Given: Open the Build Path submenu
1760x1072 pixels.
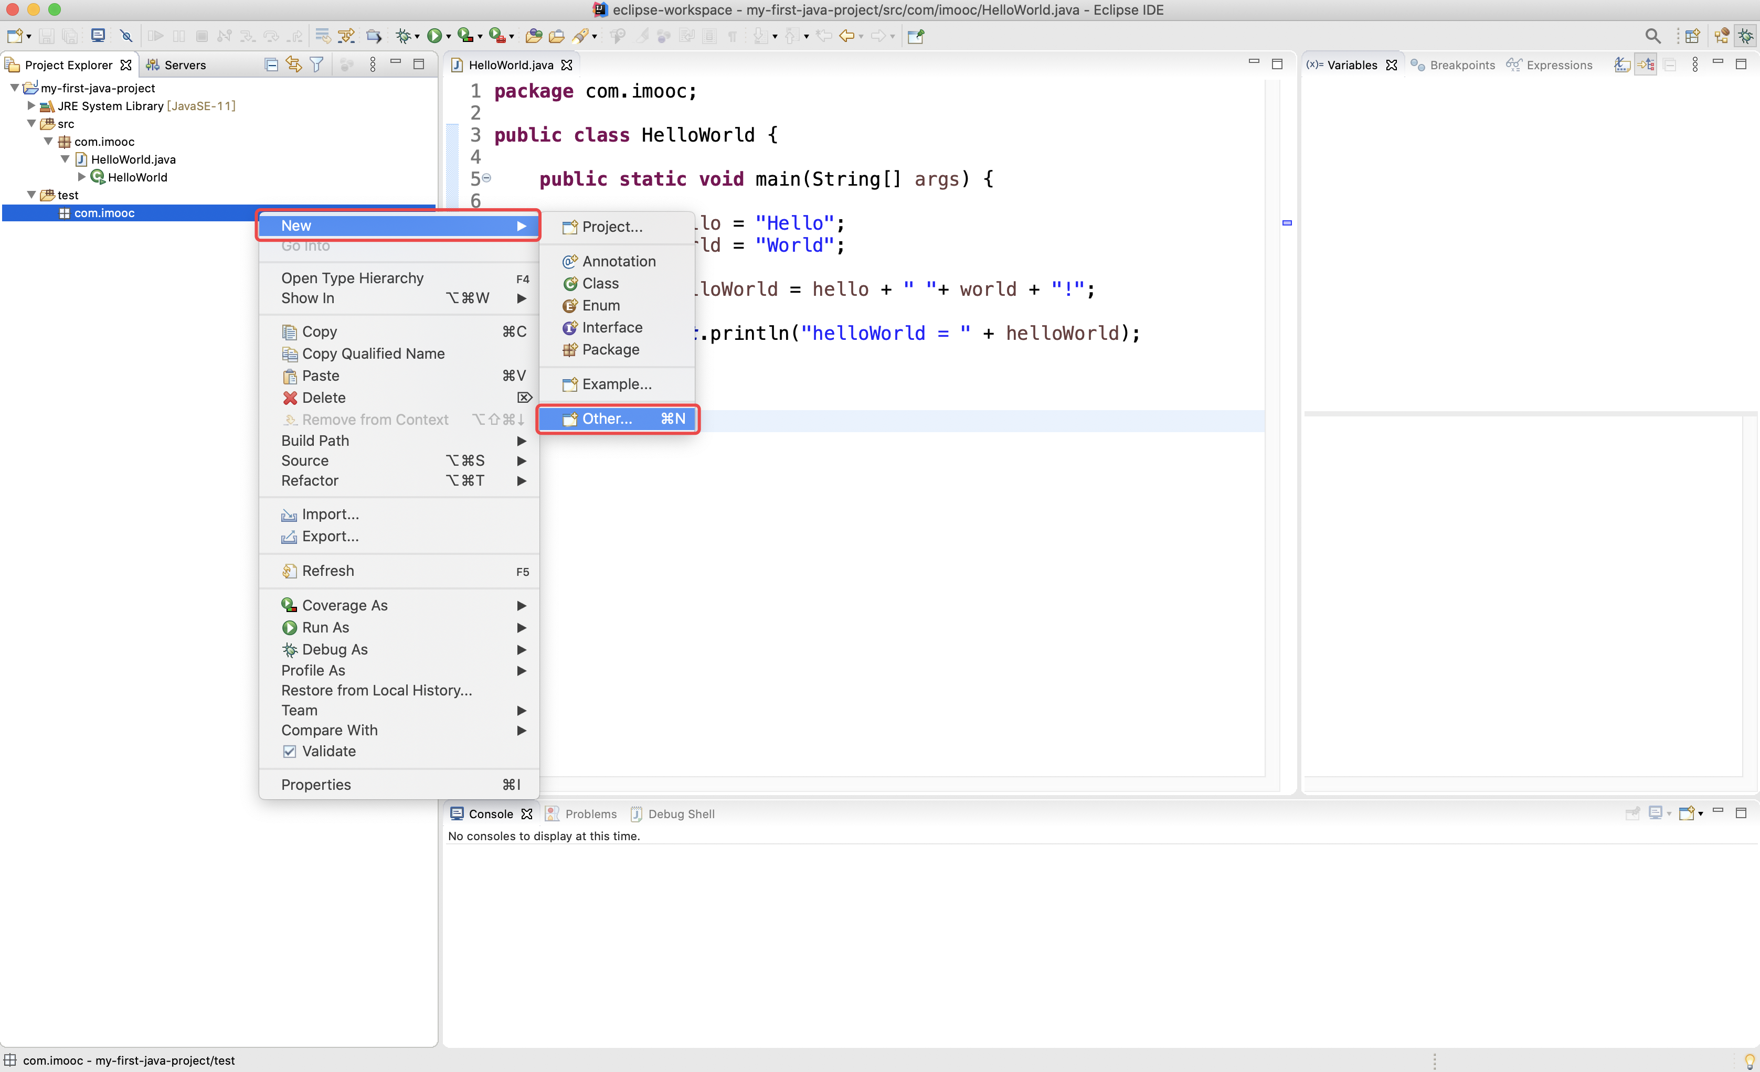Looking at the screenshot, I should (x=399, y=441).
